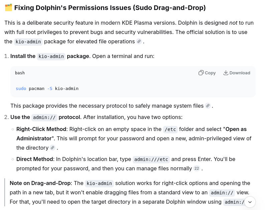The width and height of the screenshot is (270, 210).
Task: Click the admin:///etc inline code chip
Action: (151, 159)
